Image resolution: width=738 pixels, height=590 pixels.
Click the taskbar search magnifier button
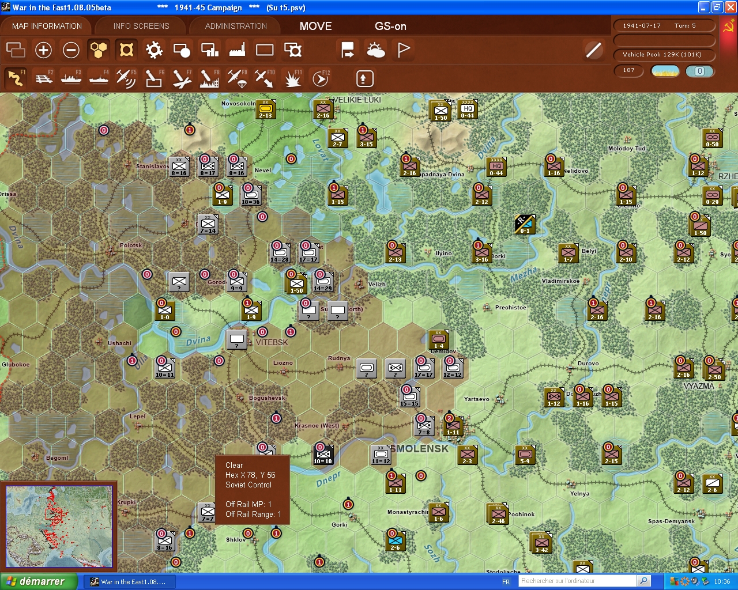coord(644,581)
